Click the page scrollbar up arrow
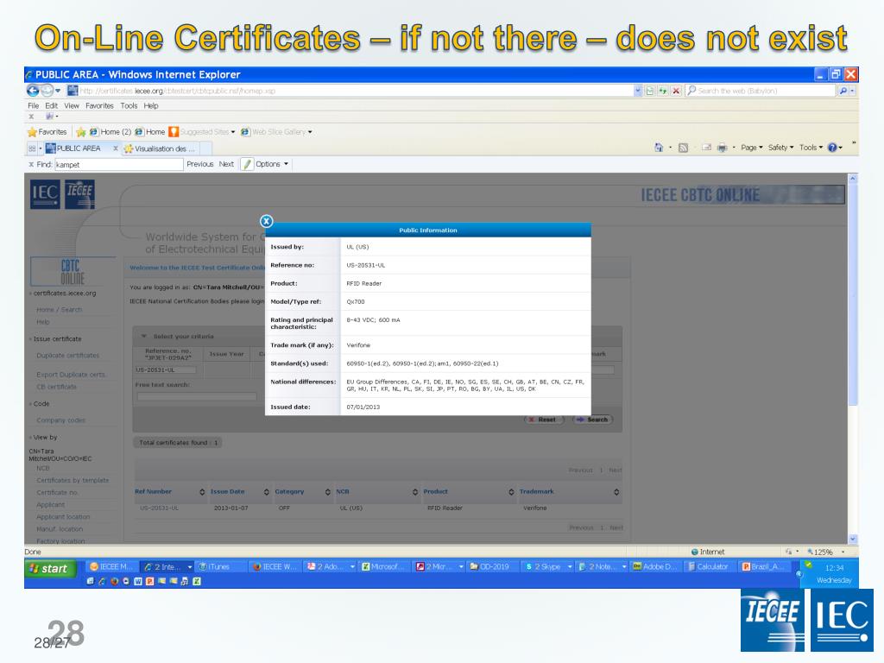The width and height of the screenshot is (884, 663). (852, 178)
